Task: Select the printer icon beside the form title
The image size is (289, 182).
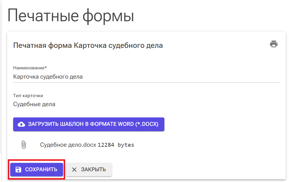Action: click(273, 43)
